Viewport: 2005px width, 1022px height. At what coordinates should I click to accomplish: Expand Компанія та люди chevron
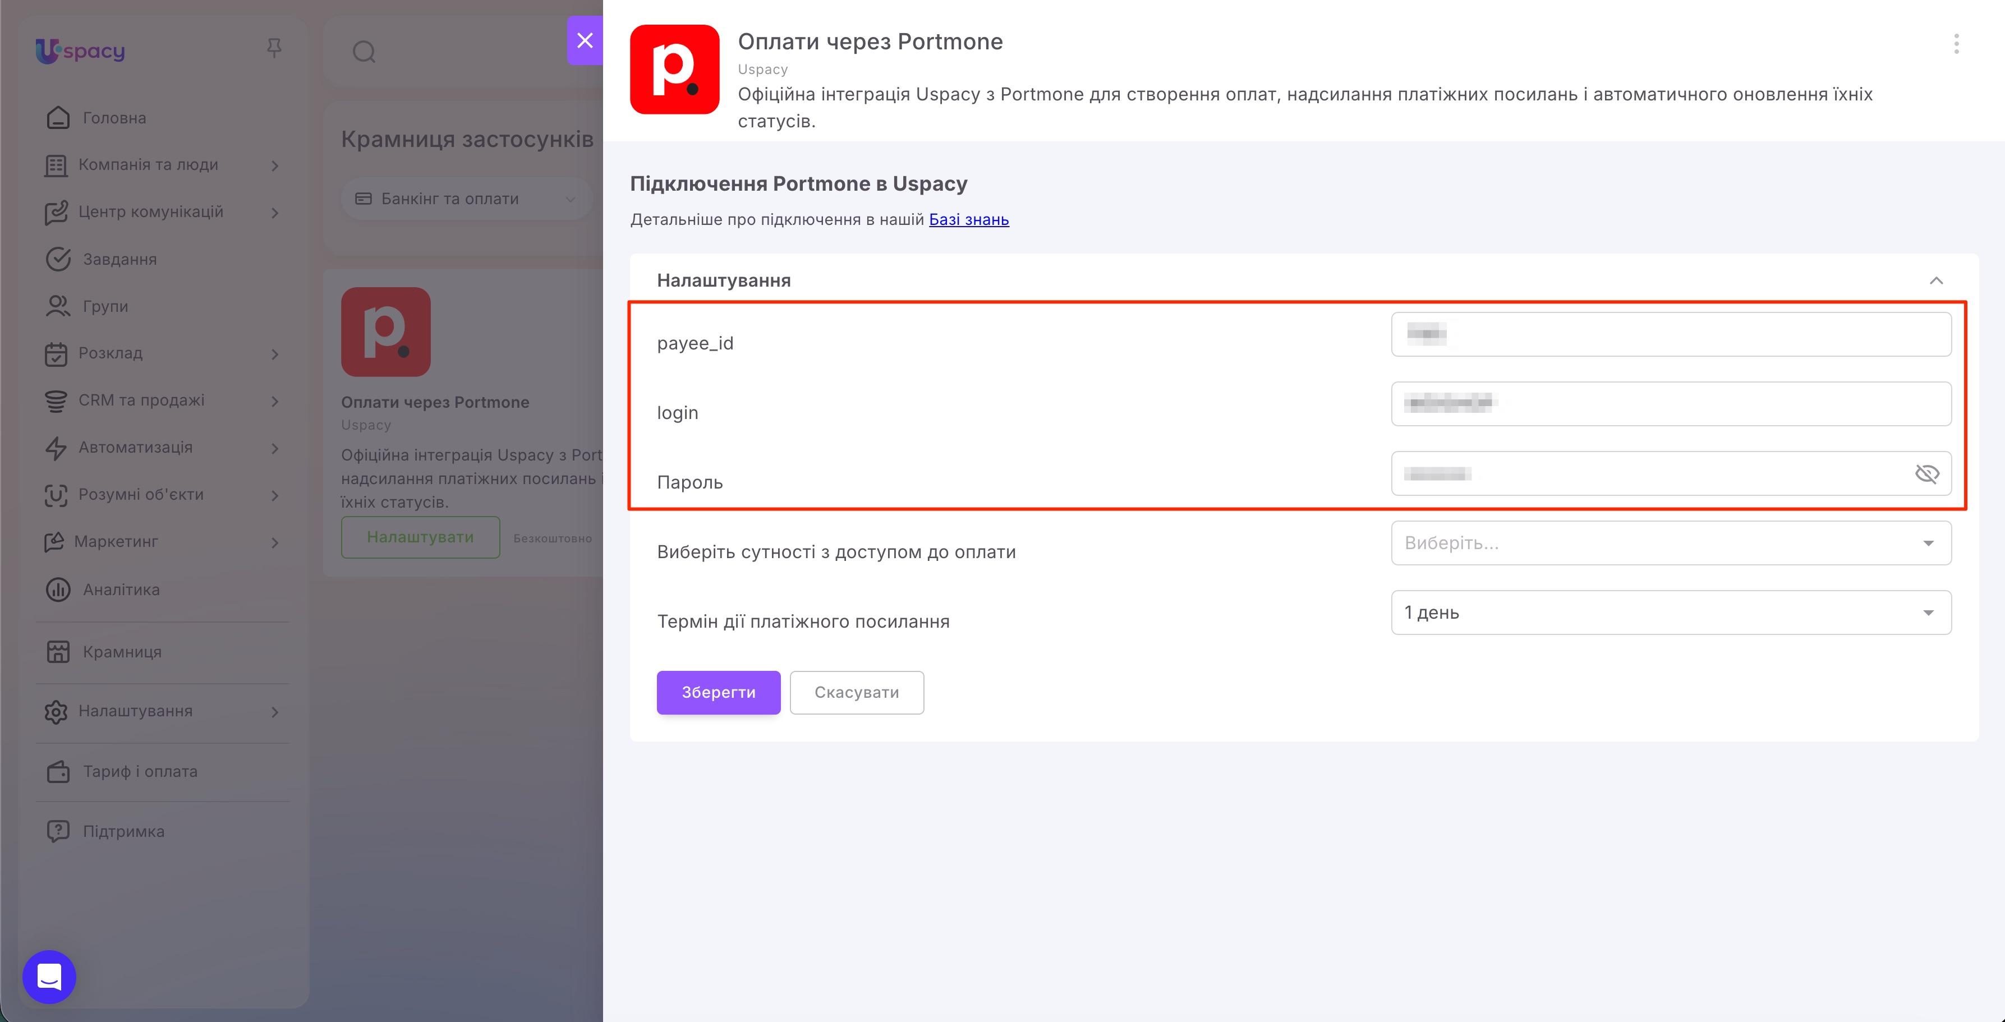point(275,166)
